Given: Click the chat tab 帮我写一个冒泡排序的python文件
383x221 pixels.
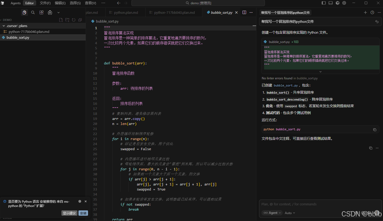Looking at the screenshot, I should click(x=285, y=12).
